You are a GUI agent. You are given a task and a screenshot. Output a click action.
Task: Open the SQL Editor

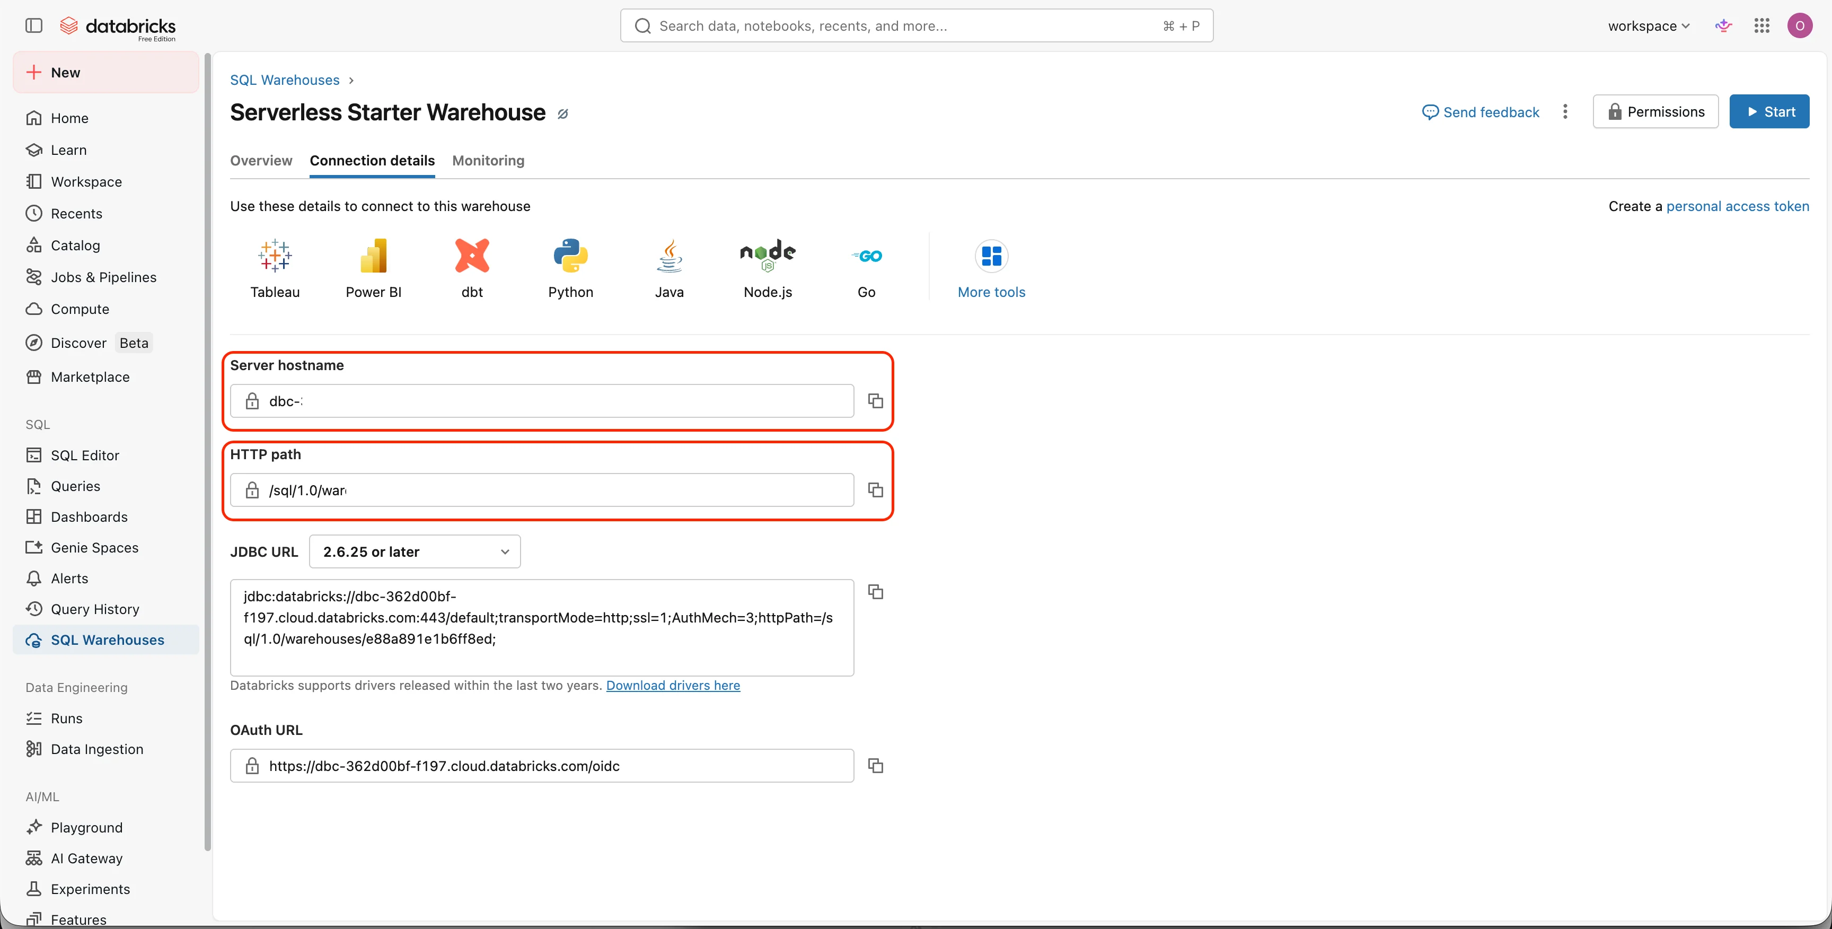point(105,455)
